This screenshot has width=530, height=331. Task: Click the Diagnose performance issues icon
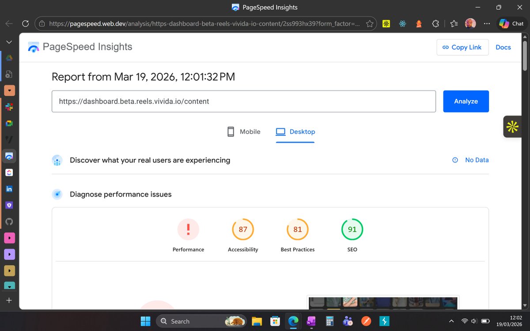(57, 194)
